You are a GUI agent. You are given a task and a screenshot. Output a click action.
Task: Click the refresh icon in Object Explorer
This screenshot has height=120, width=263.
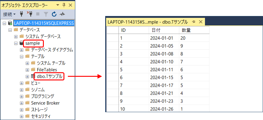pyautogui.click(x=54, y=14)
